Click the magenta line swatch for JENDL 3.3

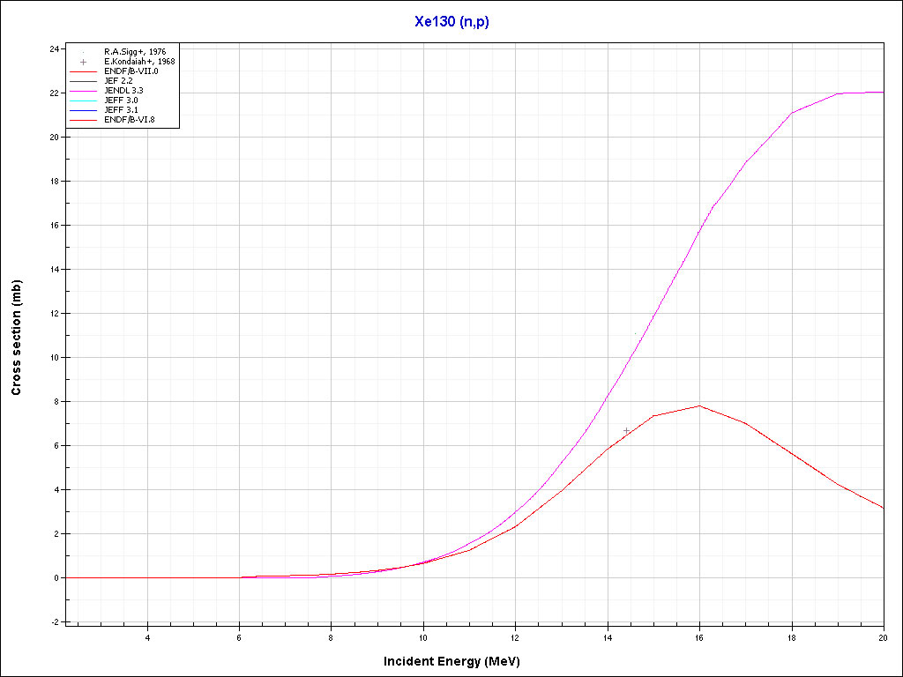pos(84,91)
